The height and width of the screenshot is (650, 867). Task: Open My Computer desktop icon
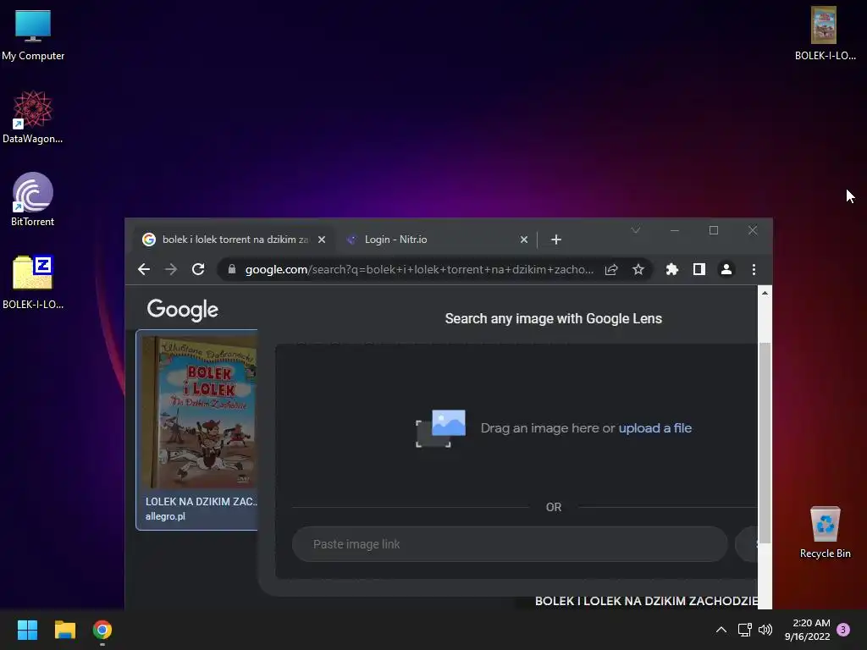[33, 34]
